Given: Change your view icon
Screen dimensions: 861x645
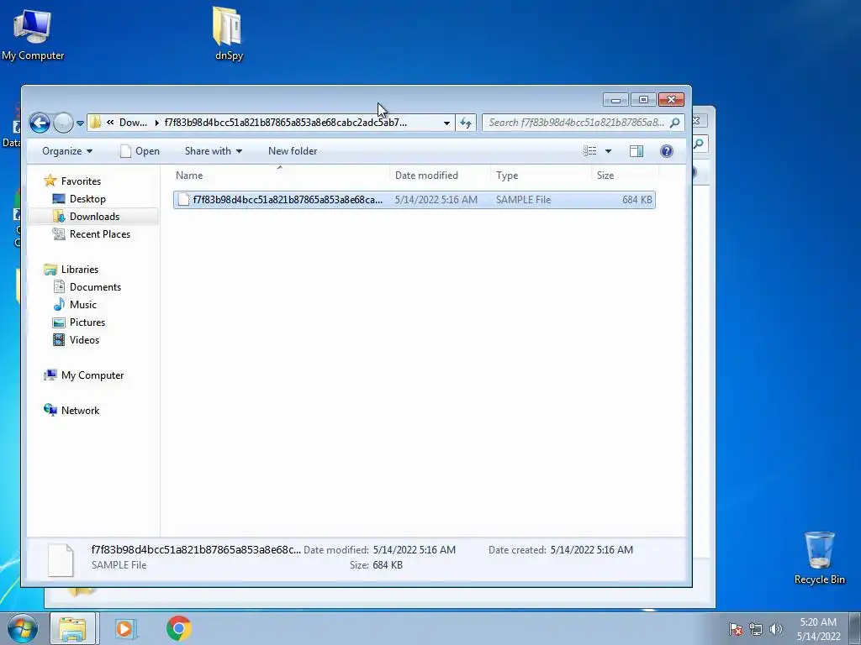Looking at the screenshot, I should tap(589, 151).
